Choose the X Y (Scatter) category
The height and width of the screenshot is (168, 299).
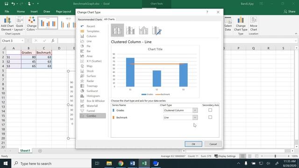pyautogui.click(x=93, y=61)
